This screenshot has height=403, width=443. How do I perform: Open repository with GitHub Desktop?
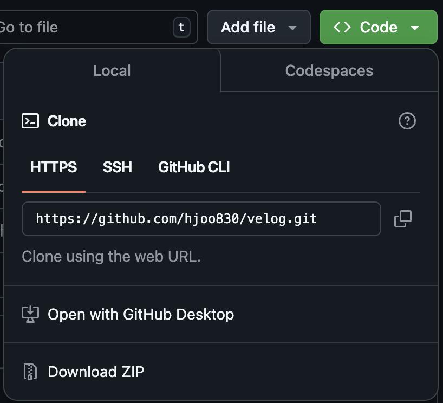(x=141, y=314)
